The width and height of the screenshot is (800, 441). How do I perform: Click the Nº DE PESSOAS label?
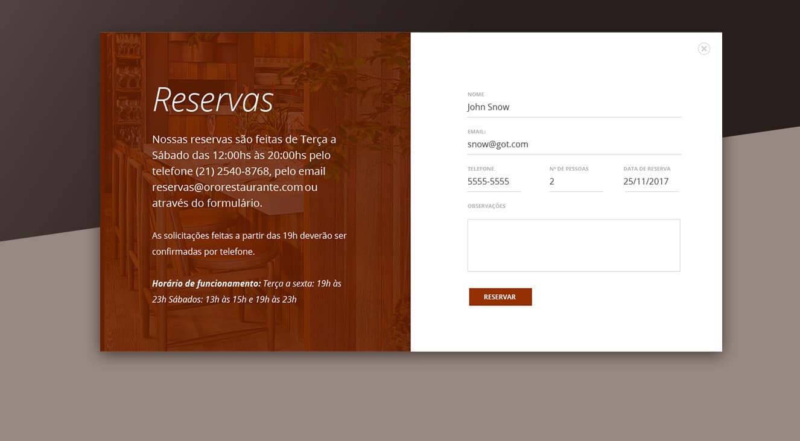(569, 169)
